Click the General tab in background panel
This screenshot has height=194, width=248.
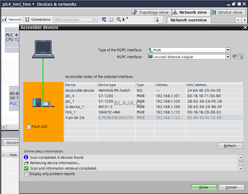pos(11,143)
